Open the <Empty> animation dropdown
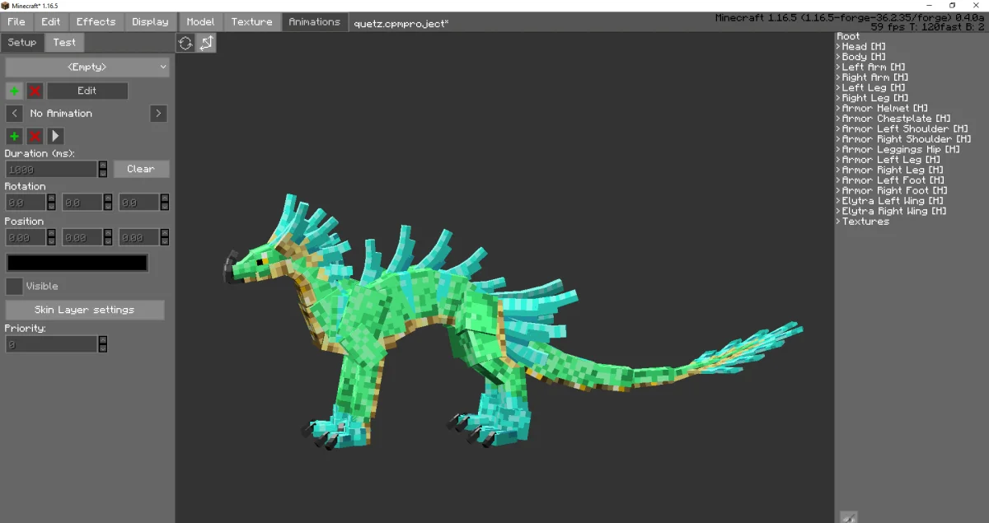The height and width of the screenshot is (523, 989). 87,67
